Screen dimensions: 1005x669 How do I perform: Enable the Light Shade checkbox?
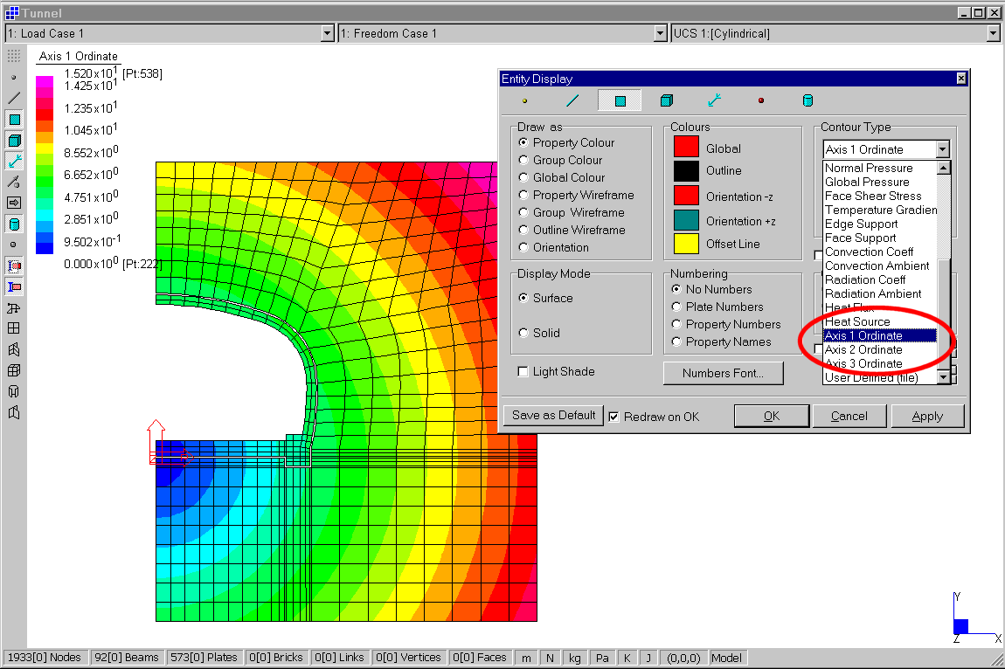pos(523,371)
